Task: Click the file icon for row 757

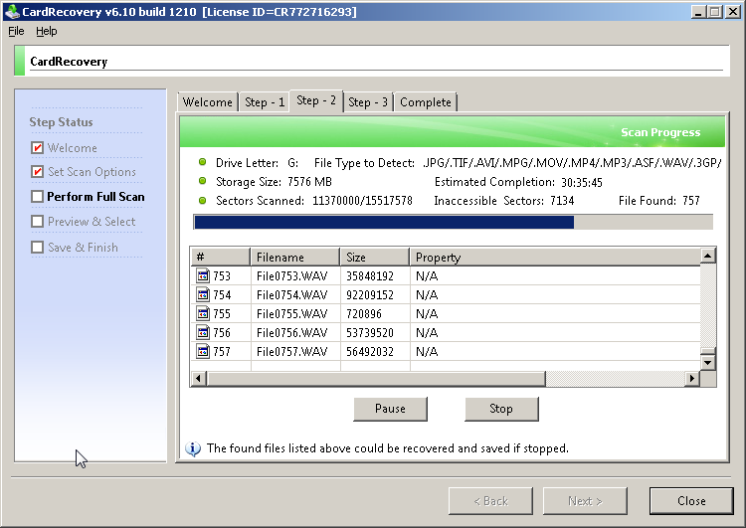Action: pos(203,352)
